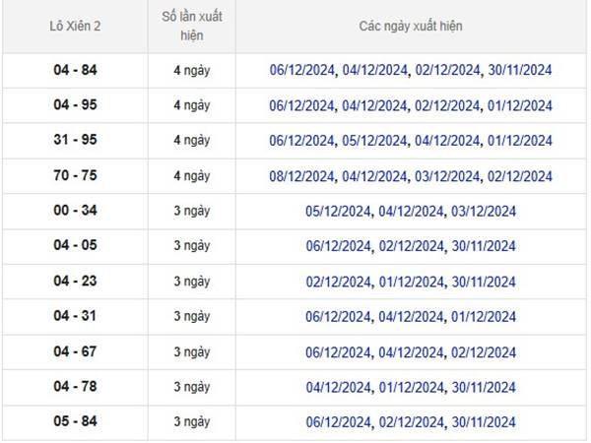Open 05/12/2024 link in the 31 - 95 row
The height and width of the screenshot is (443, 591).
pyautogui.click(x=374, y=141)
